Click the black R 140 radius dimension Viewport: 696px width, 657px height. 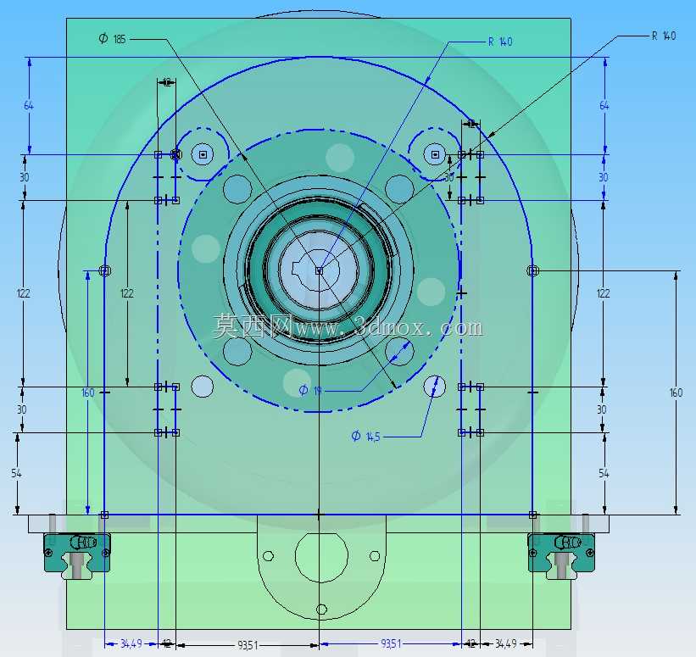pos(664,36)
